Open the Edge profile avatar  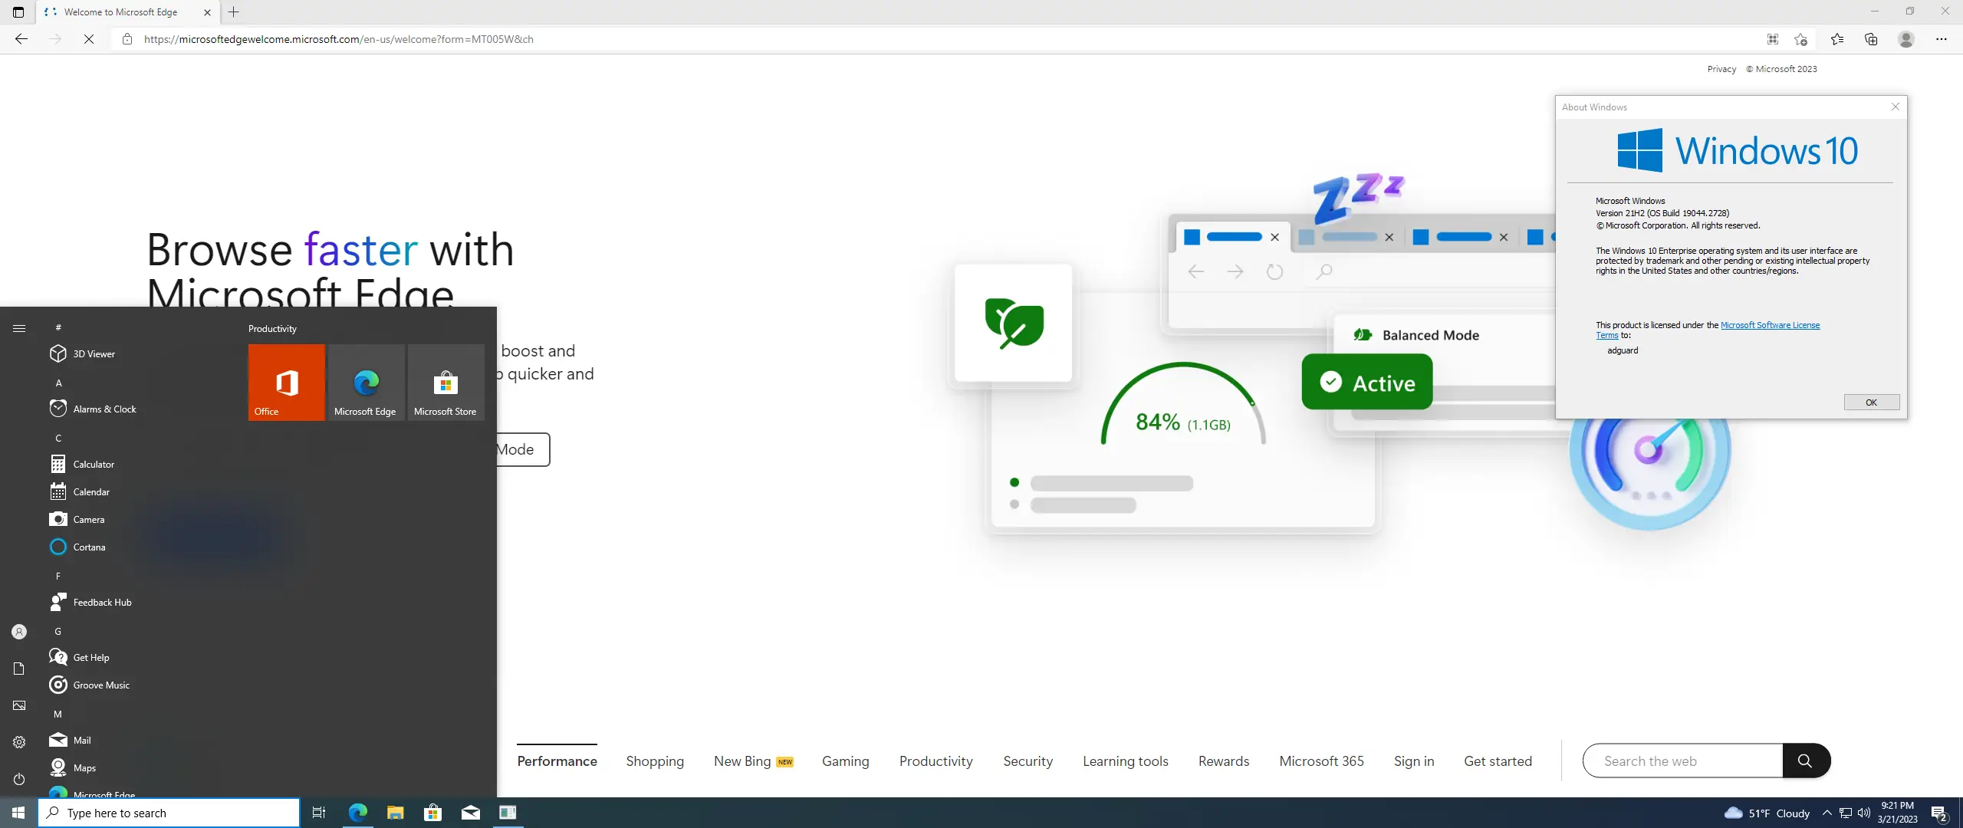1905,39
